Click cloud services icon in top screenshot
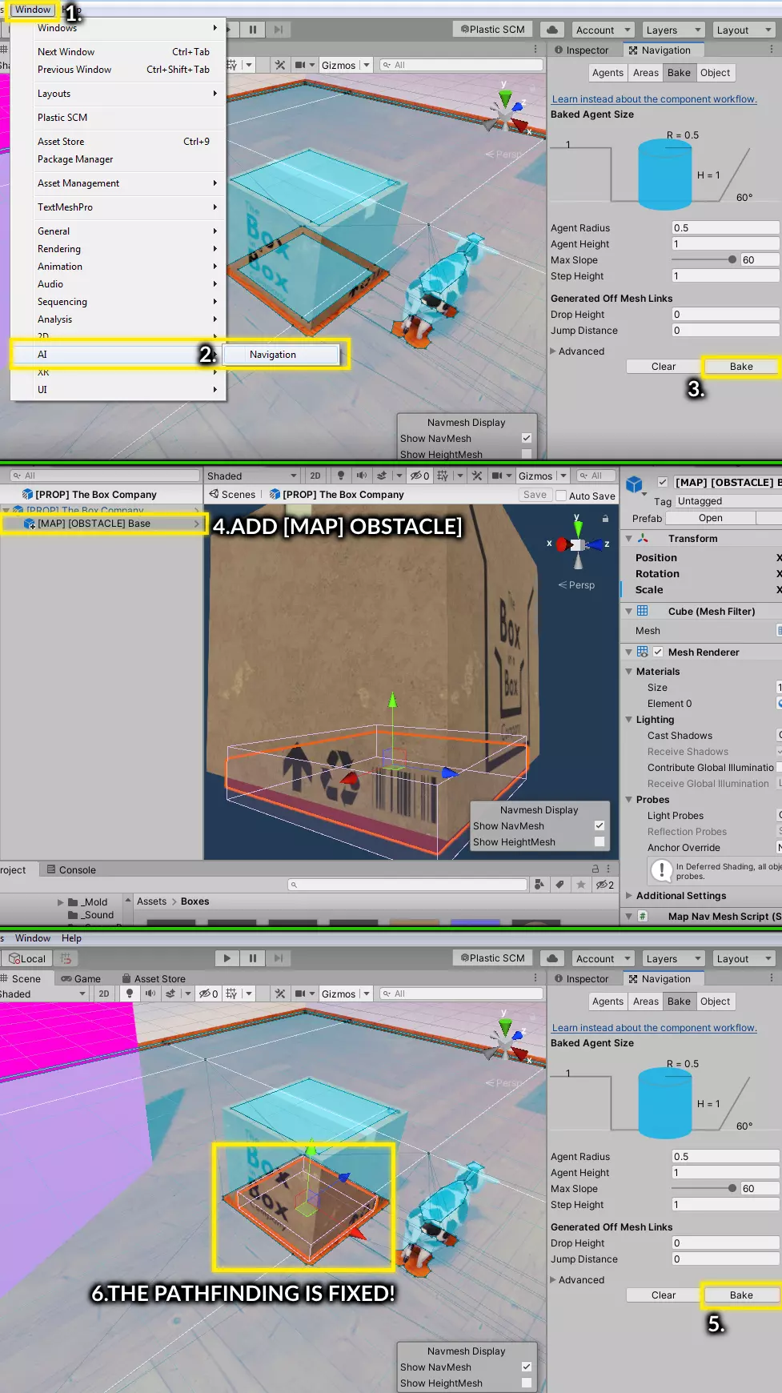 552,30
